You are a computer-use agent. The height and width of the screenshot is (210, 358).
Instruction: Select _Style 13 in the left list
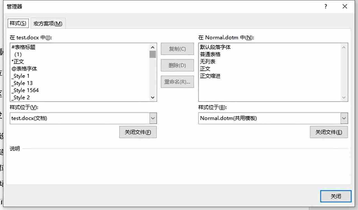coord(22,83)
